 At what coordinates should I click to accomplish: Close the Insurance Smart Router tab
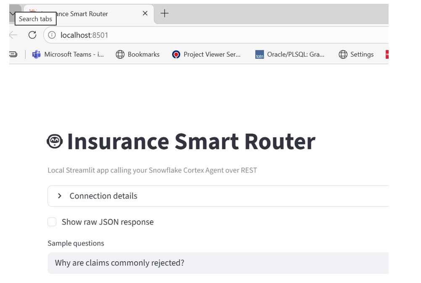point(145,13)
